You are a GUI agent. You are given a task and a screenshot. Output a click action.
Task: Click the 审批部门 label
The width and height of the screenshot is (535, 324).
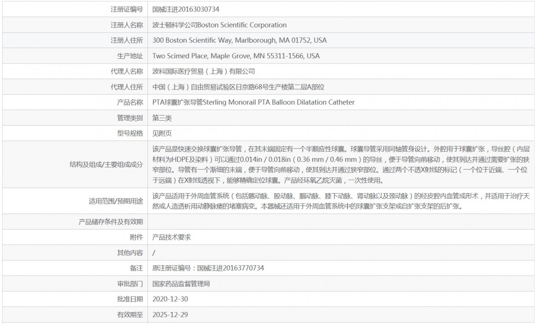tap(130, 283)
